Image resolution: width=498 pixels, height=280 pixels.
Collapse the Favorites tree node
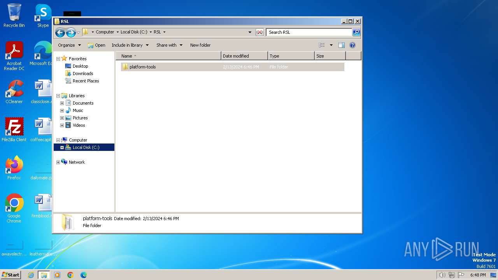tap(58, 59)
